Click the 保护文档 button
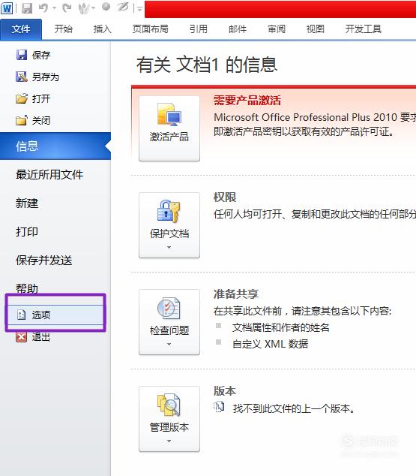The width and height of the screenshot is (416, 476). pos(169,225)
